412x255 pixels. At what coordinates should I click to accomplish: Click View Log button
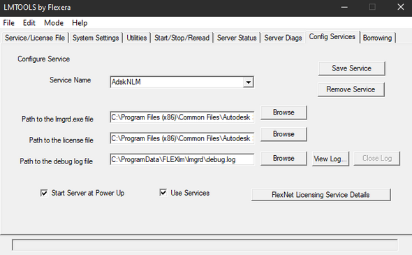[330, 159]
